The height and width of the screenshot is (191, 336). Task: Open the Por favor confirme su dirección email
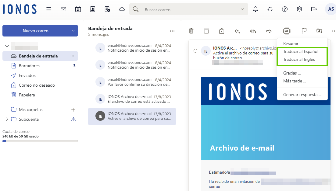[x=132, y=82]
